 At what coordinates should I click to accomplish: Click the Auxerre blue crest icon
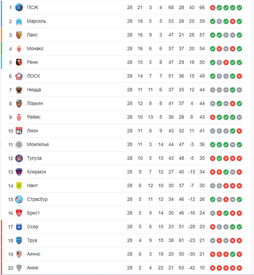tap(19, 227)
